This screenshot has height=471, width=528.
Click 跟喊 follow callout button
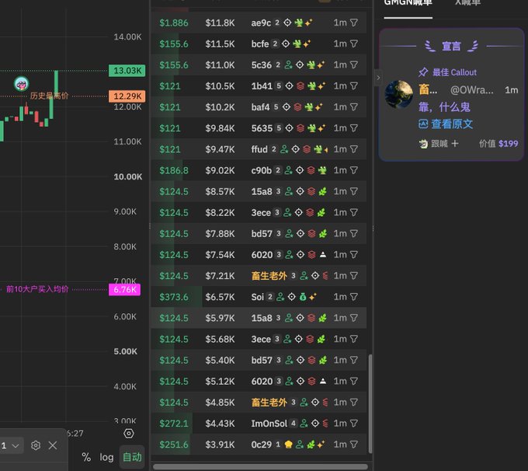pyautogui.click(x=439, y=144)
